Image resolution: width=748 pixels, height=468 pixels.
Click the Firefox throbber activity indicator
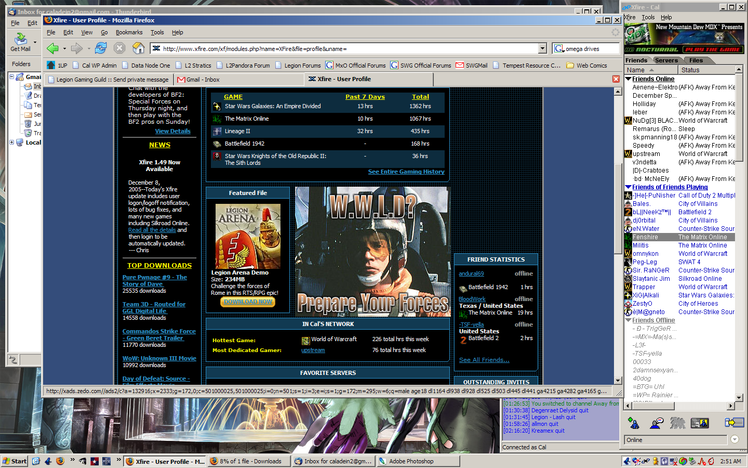(x=615, y=32)
